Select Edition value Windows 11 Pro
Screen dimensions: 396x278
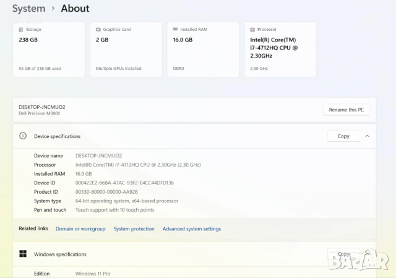click(x=93, y=274)
